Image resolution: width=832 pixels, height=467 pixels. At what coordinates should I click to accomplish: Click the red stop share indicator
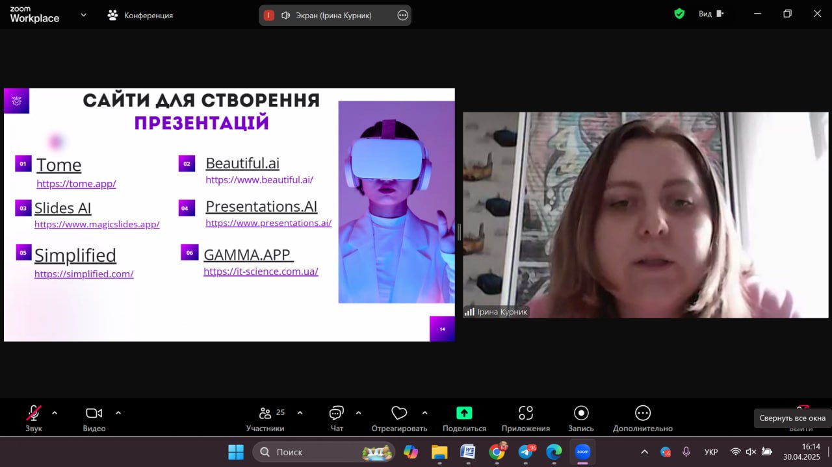(x=268, y=15)
